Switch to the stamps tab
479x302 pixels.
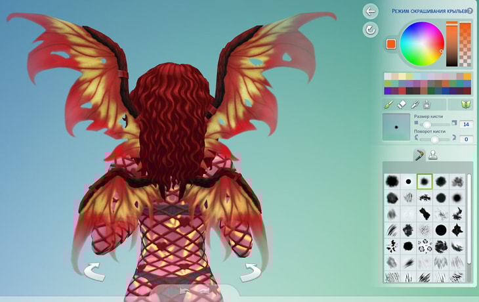(433, 155)
